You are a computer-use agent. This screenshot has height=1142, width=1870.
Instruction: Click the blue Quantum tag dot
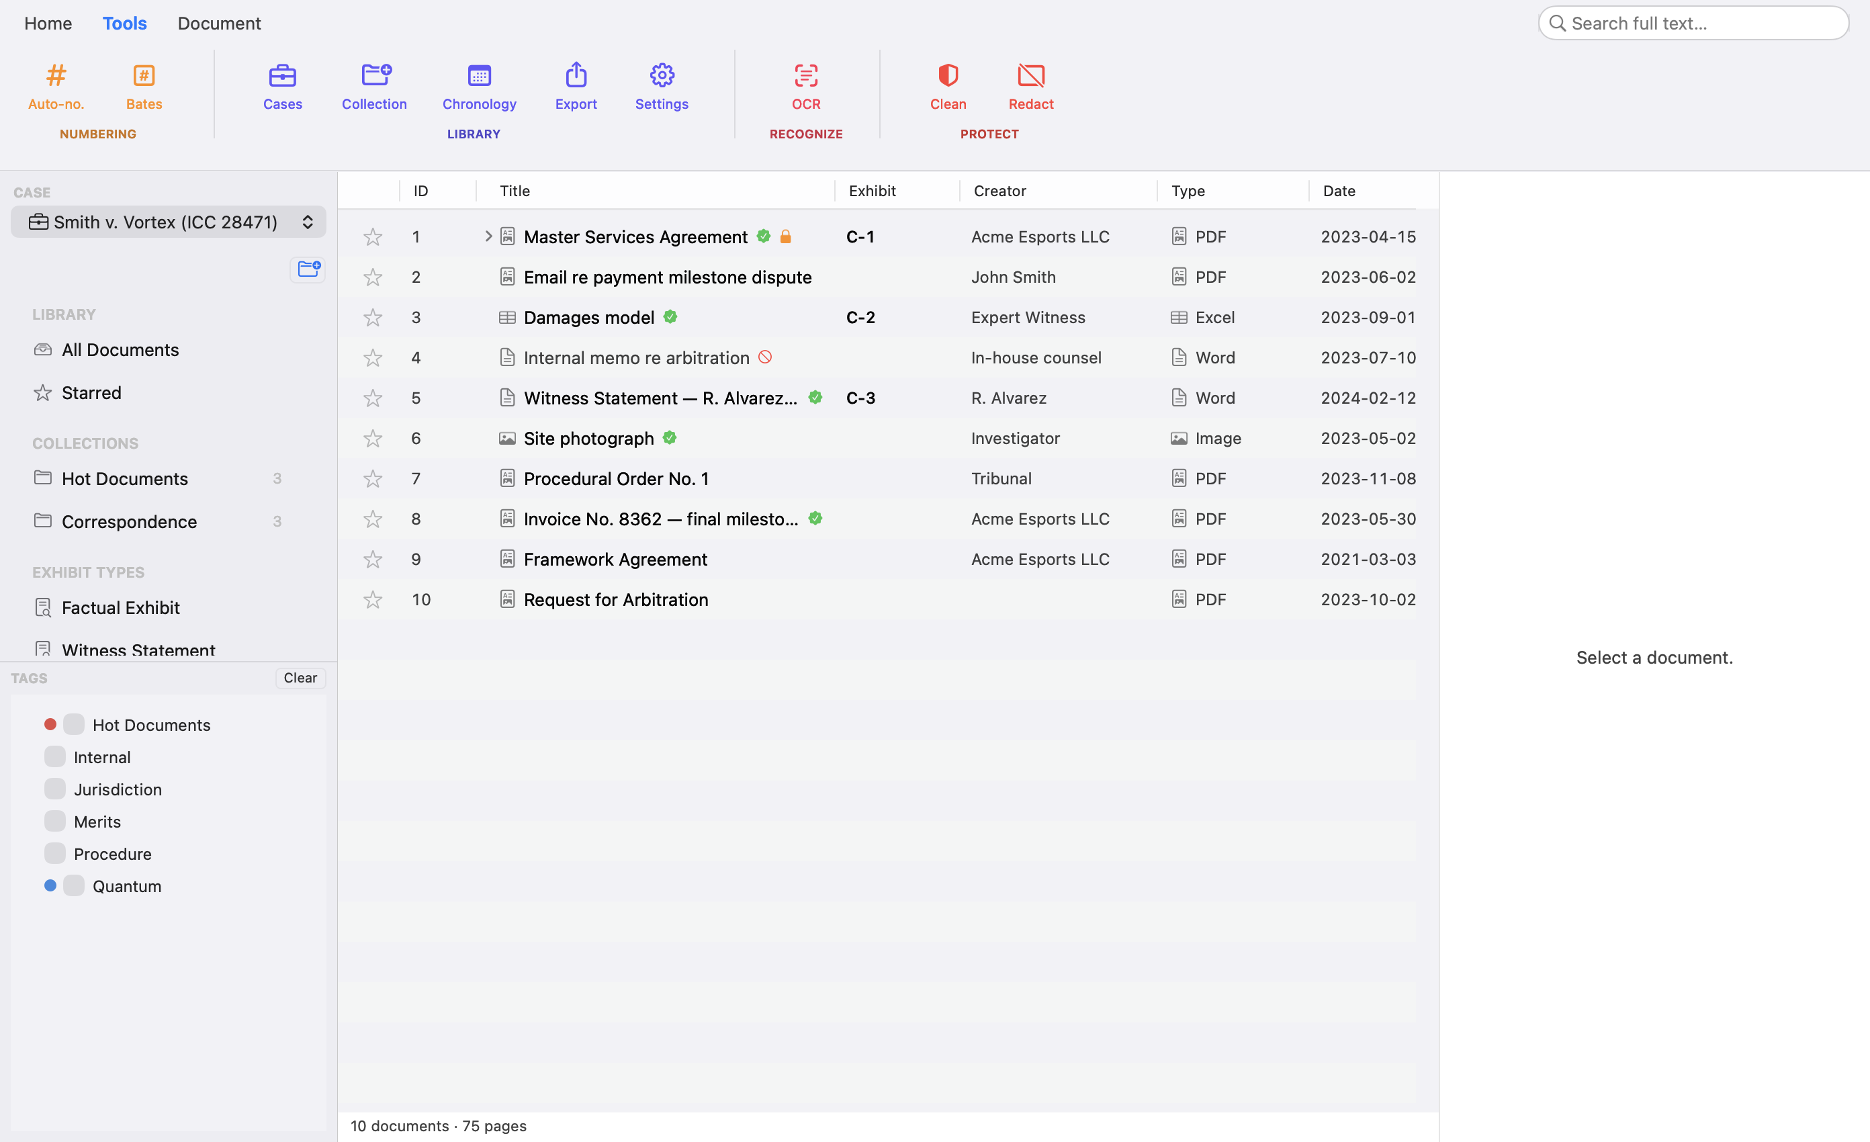tap(50, 885)
